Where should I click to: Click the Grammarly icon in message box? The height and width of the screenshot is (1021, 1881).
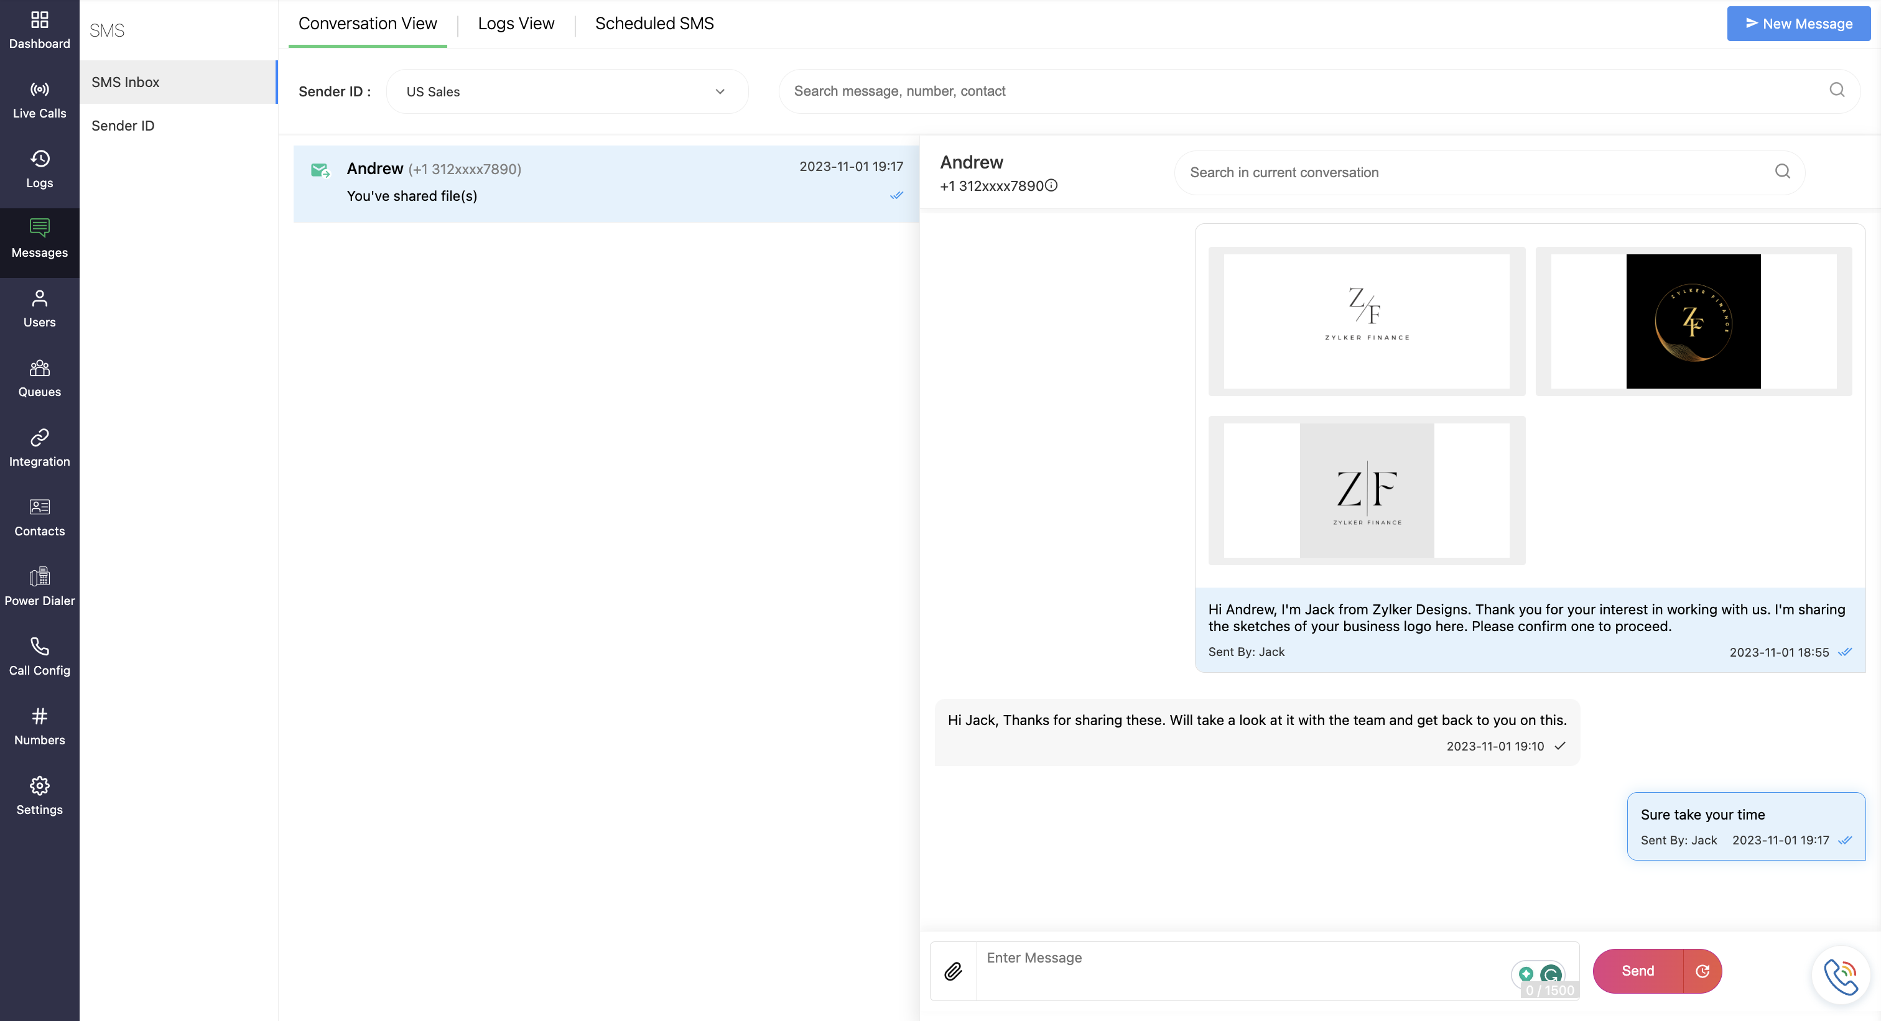tap(1550, 974)
